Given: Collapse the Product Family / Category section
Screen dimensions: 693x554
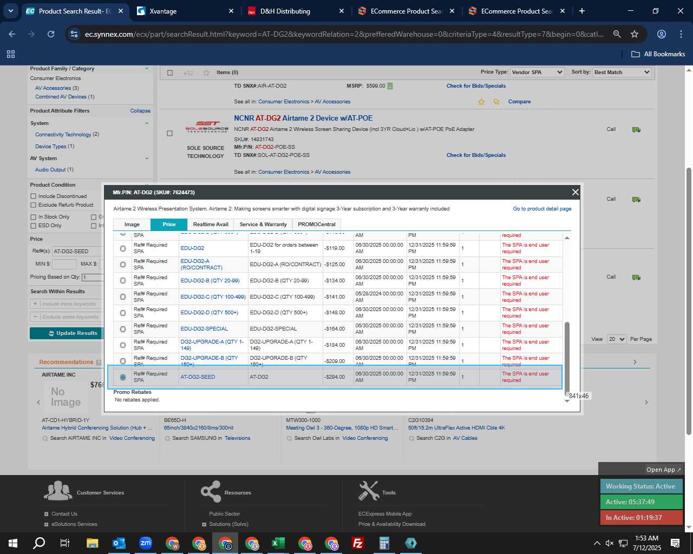Looking at the screenshot, I should coord(146,69).
